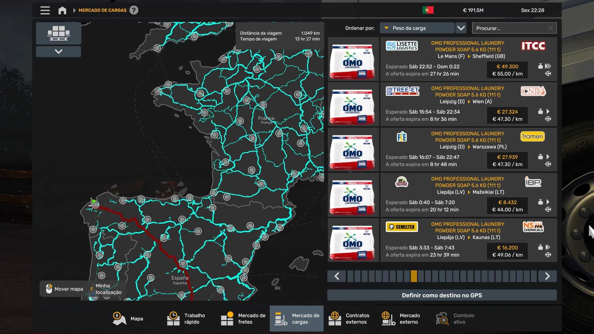This screenshot has width=594, height=334.
Task: Open the Contratos externos tab
Action: (349, 319)
